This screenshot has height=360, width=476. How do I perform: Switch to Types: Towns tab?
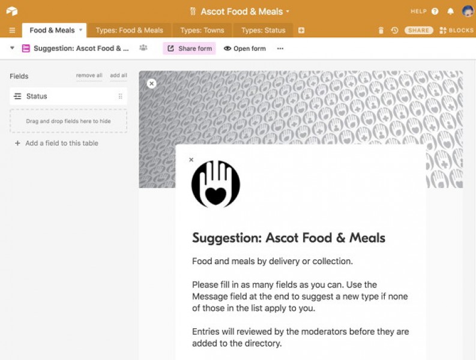202,31
